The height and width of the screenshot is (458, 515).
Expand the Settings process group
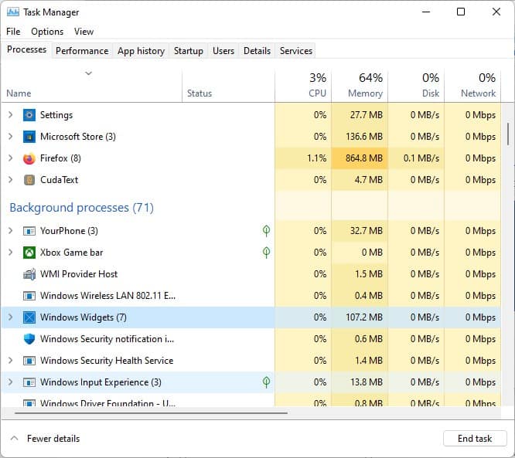(x=11, y=115)
